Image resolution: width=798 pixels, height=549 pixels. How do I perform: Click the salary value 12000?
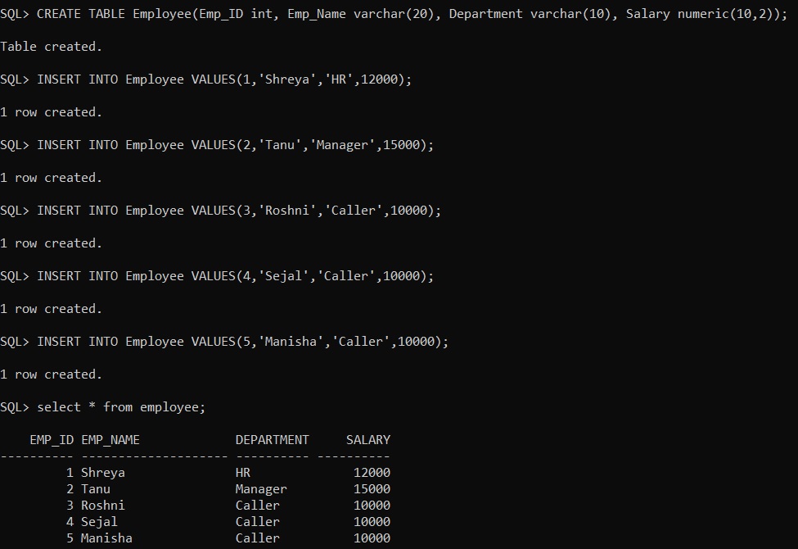[372, 473]
